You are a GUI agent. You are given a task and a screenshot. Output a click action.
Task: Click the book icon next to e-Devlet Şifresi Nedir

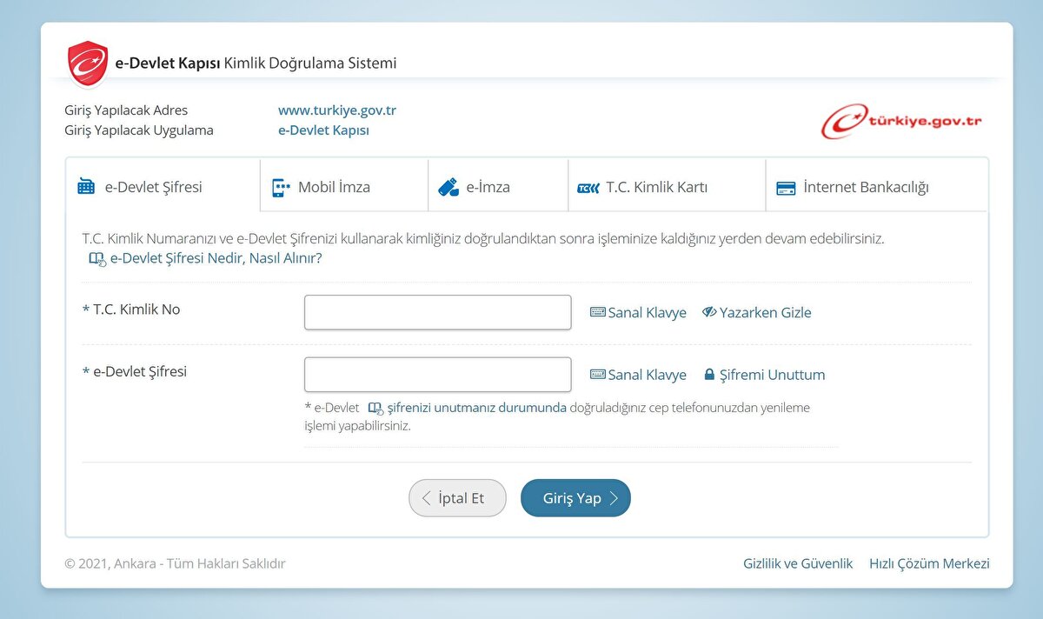97,258
